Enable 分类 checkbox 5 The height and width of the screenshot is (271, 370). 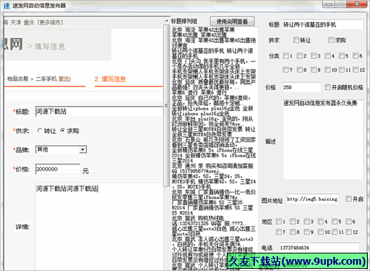click(341, 55)
